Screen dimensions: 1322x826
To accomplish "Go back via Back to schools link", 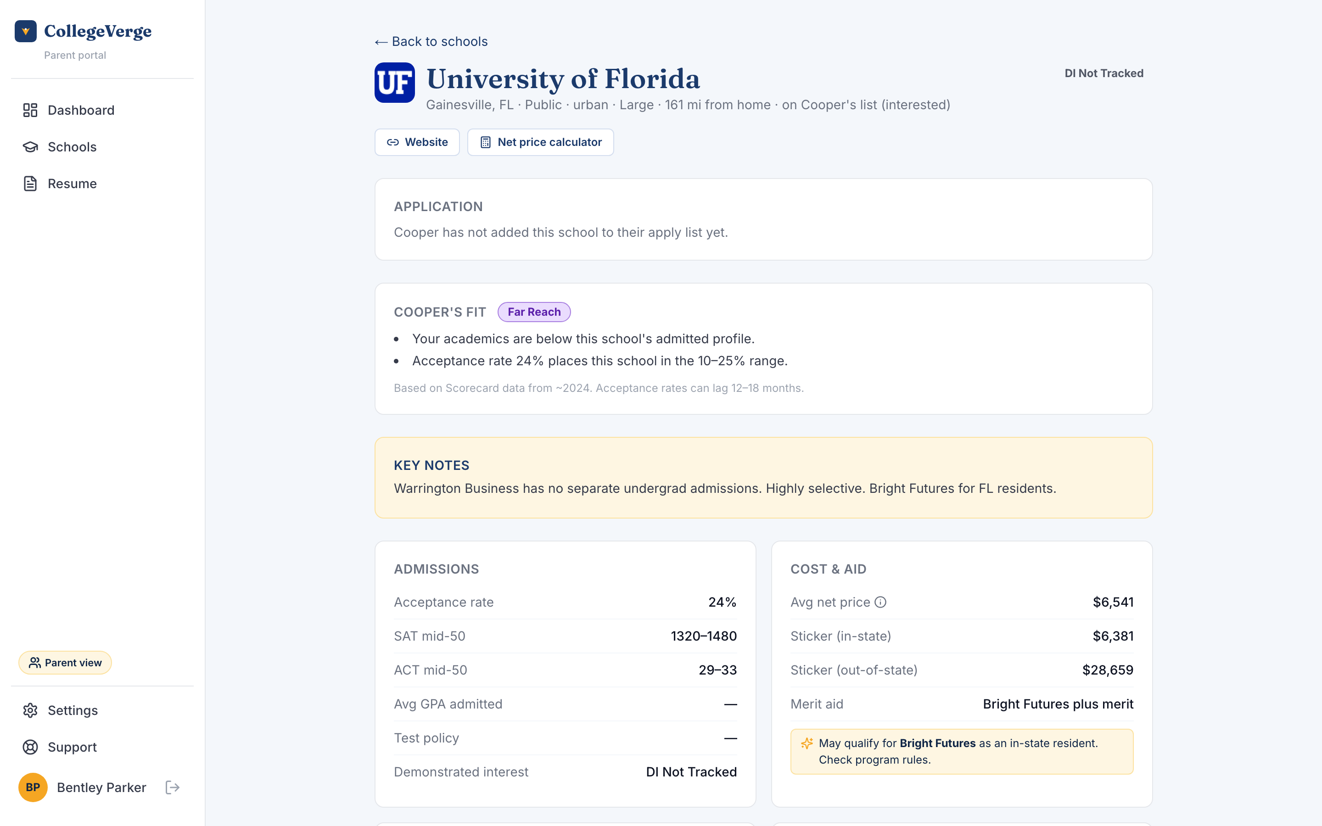I will tap(431, 41).
